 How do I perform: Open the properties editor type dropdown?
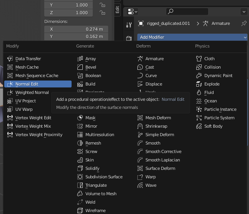click(x=132, y=12)
